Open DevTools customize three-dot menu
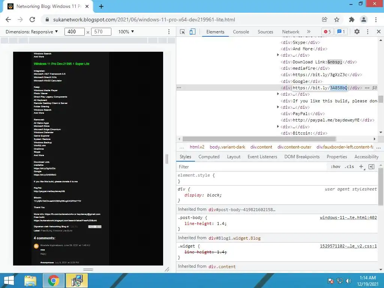This screenshot has width=384, height=288. (x=367, y=31)
